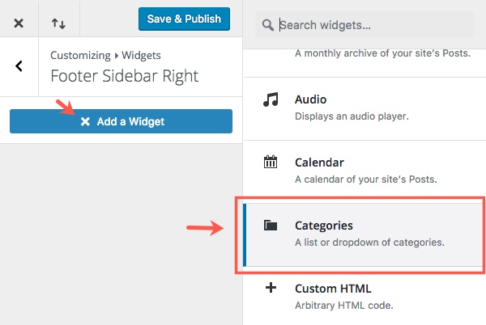The image size is (486, 325).
Task: Click 'Displays an audio player' description
Action: pos(351,116)
